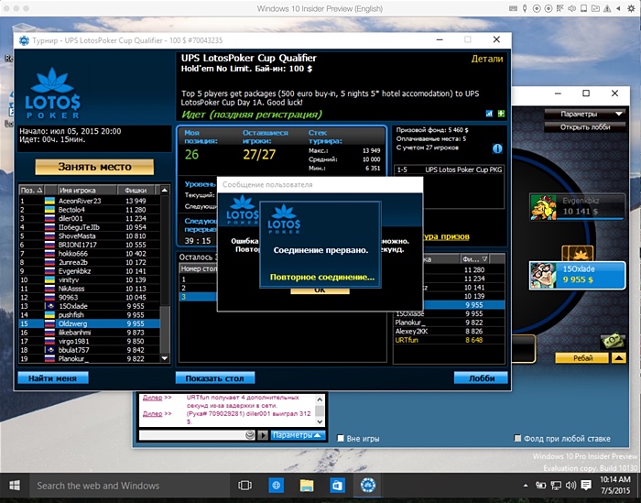Viewport: 641px width, 503px height.
Task: Select table number 1 row
Action: [199, 279]
